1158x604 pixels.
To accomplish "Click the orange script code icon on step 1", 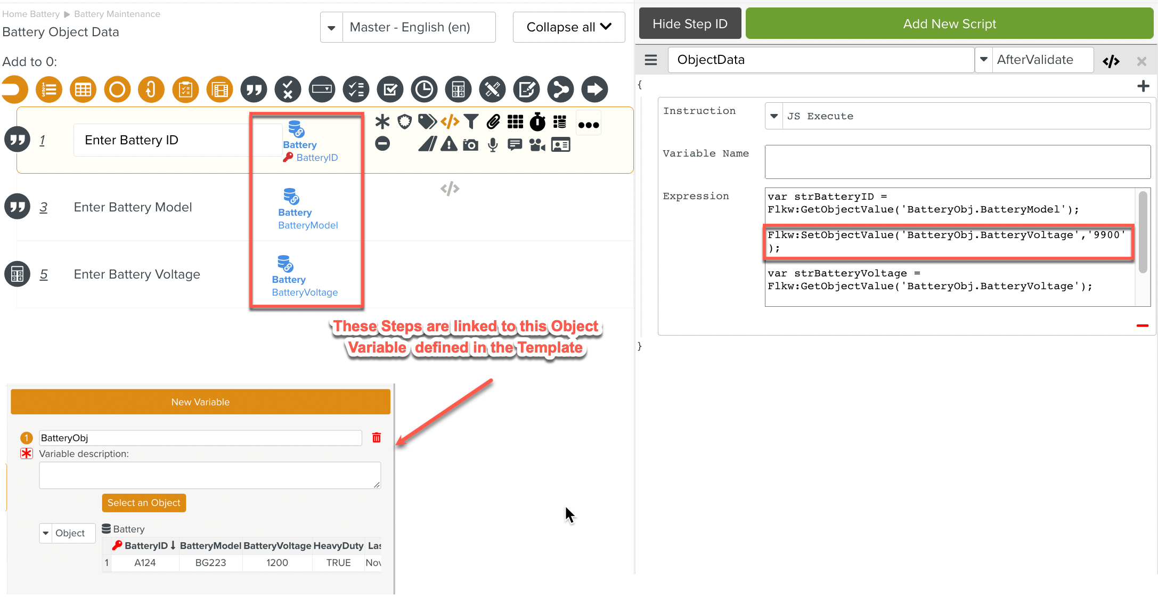I will tap(450, 122).
